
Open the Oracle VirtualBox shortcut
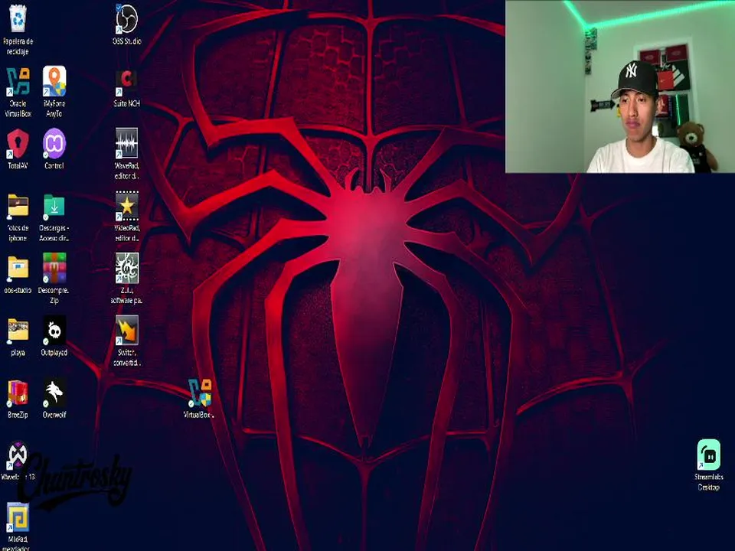[18, 82]
